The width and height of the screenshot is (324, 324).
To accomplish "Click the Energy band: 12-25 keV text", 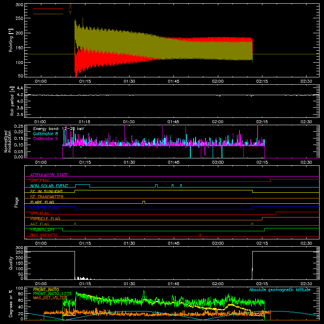I will click(x=59, y=129).
